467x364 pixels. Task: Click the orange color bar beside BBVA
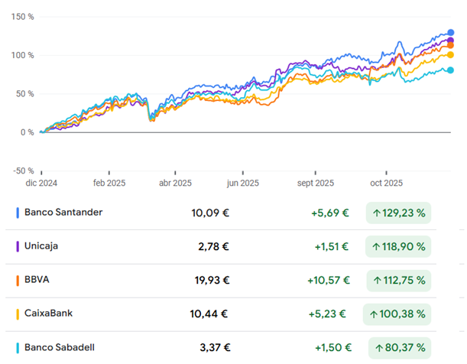(x=17, y=280)
